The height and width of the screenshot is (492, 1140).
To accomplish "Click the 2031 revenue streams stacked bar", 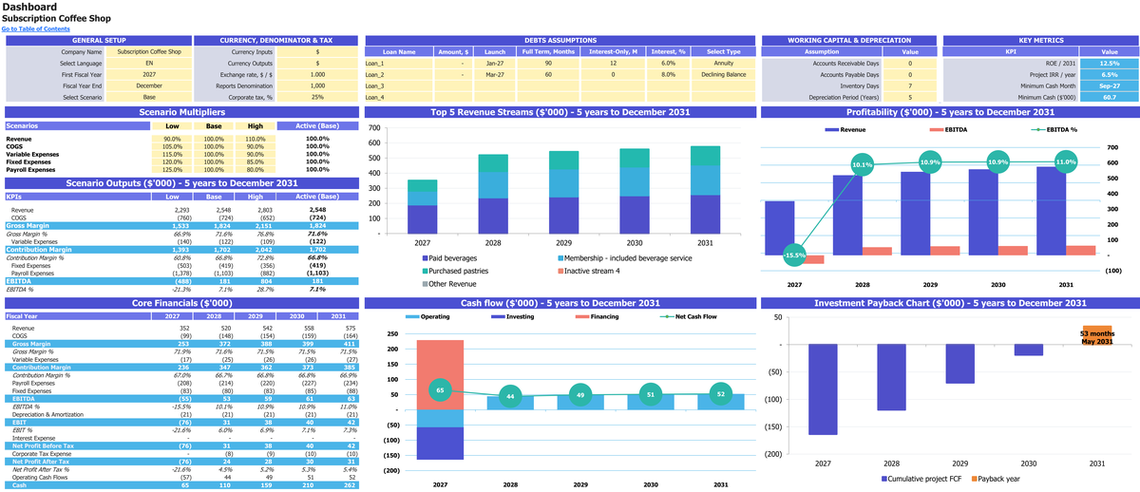I will coord(705,189).
